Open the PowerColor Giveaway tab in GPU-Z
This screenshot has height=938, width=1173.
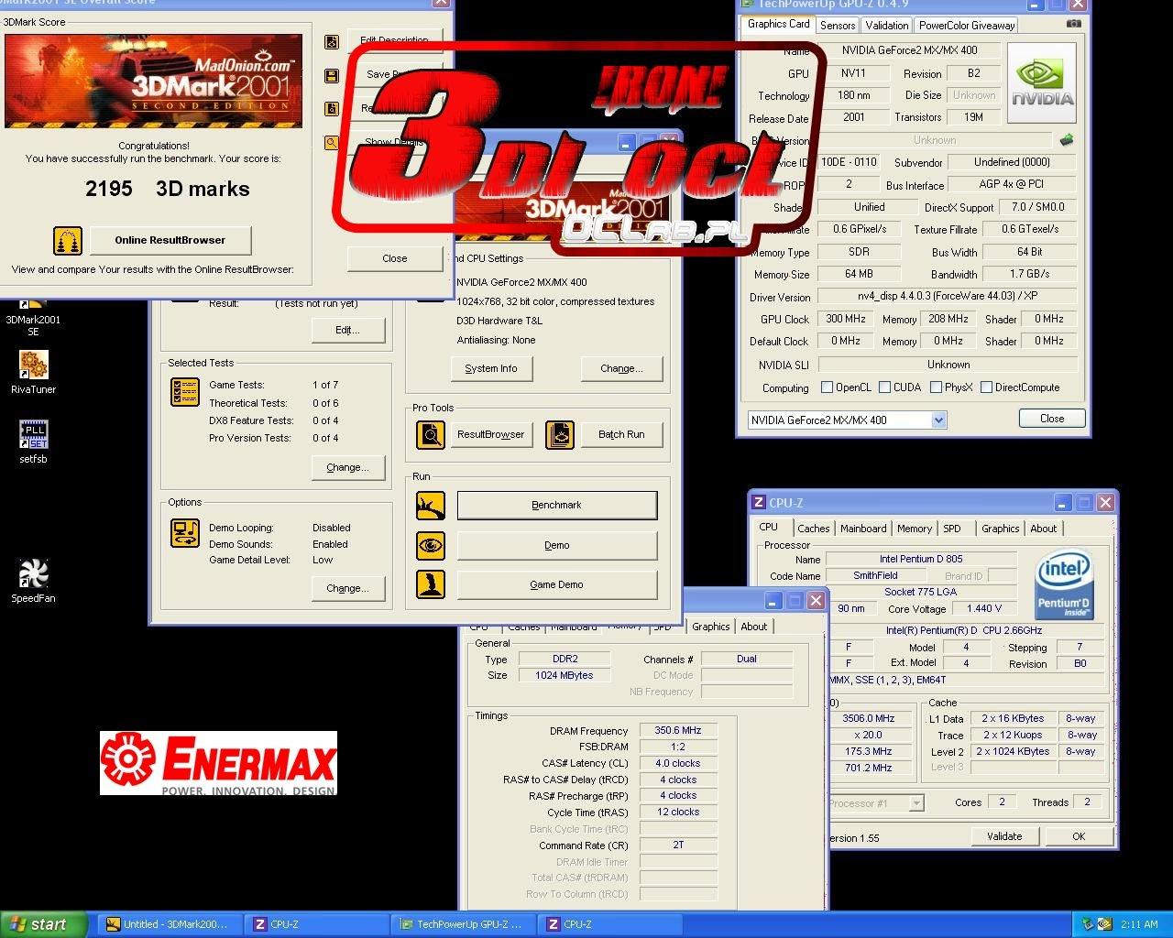(966, 25)
